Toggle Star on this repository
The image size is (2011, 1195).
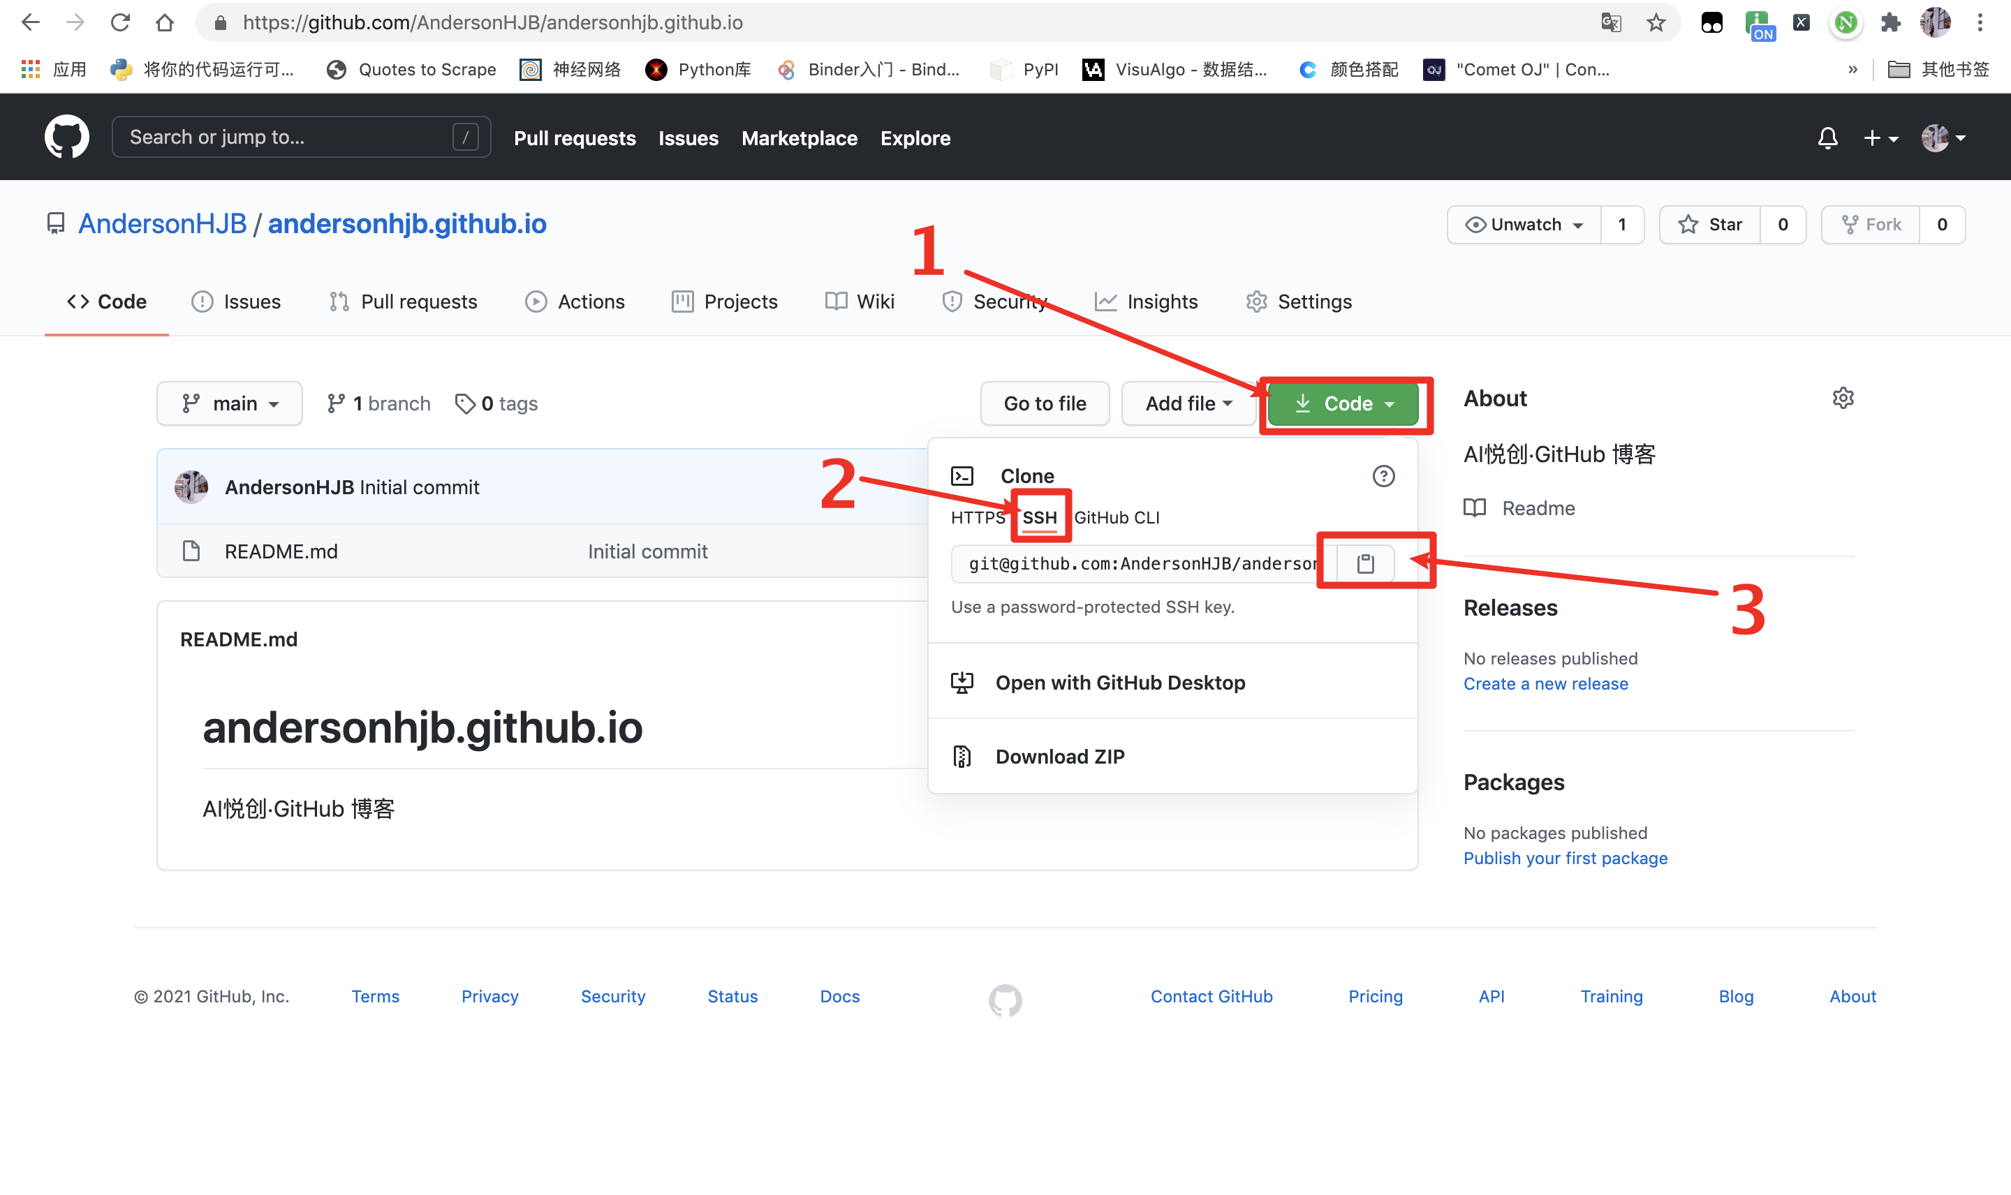[1711, 225]
